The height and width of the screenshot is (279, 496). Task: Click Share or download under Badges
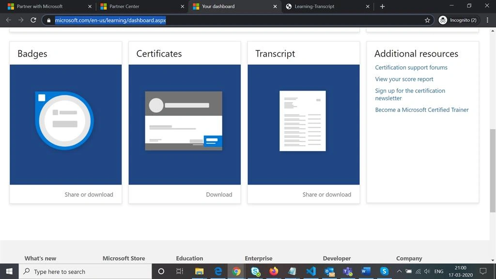(x=89, y=195)
